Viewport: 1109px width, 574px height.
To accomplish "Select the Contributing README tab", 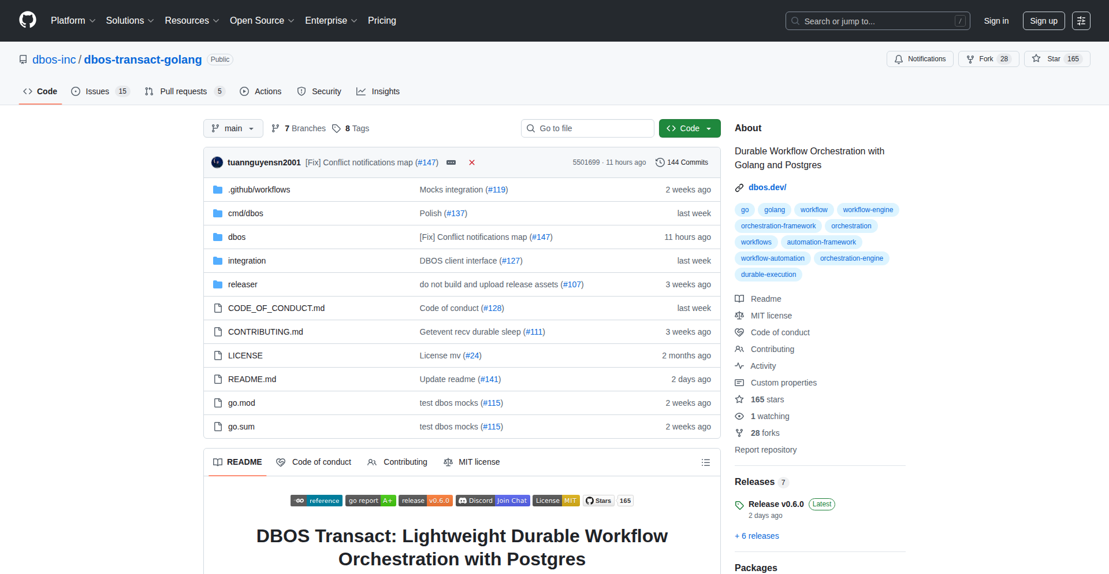I will pos(398,462).
